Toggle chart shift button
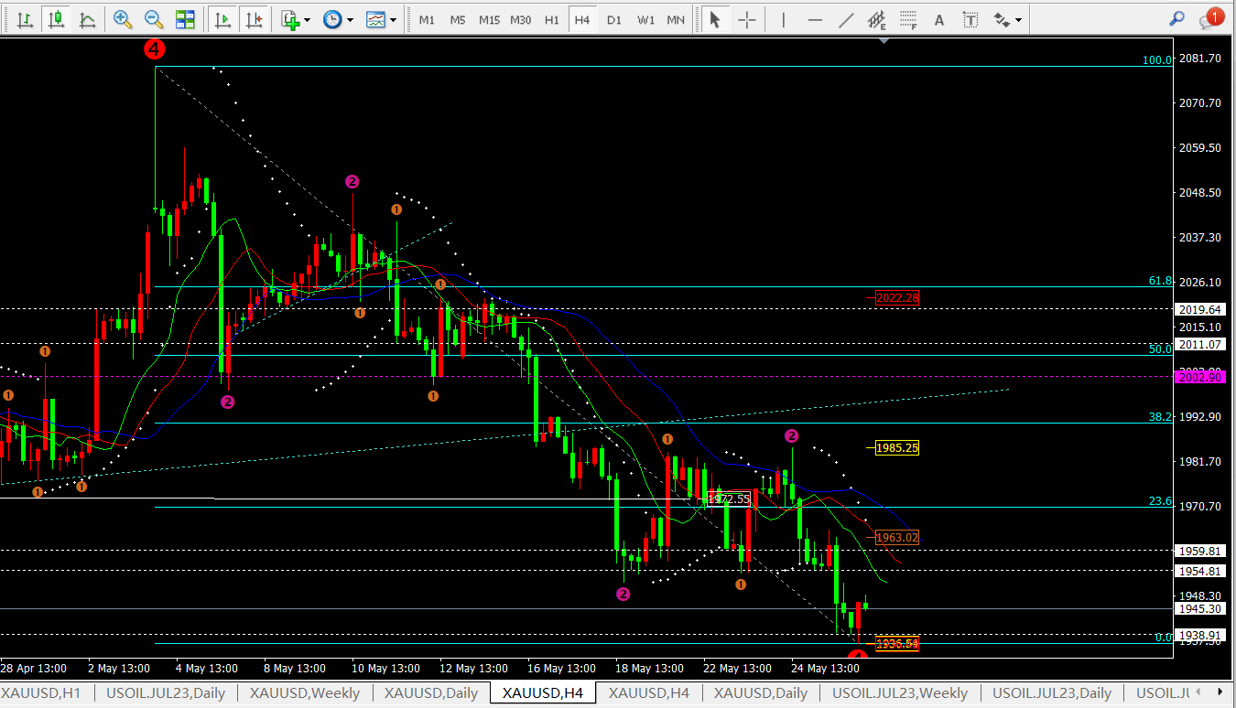1236x708 pixels. coord(254,19)
